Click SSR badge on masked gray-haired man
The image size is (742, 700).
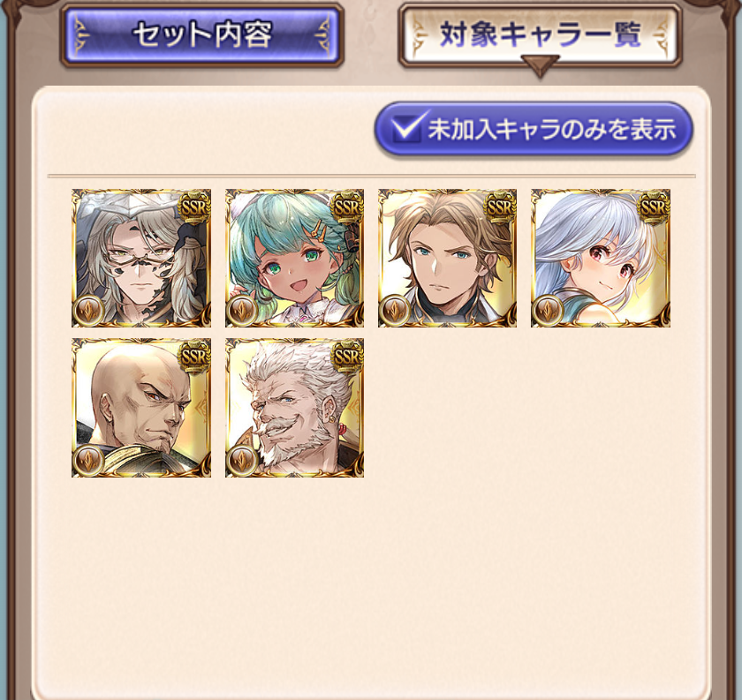tap(194, 207)
